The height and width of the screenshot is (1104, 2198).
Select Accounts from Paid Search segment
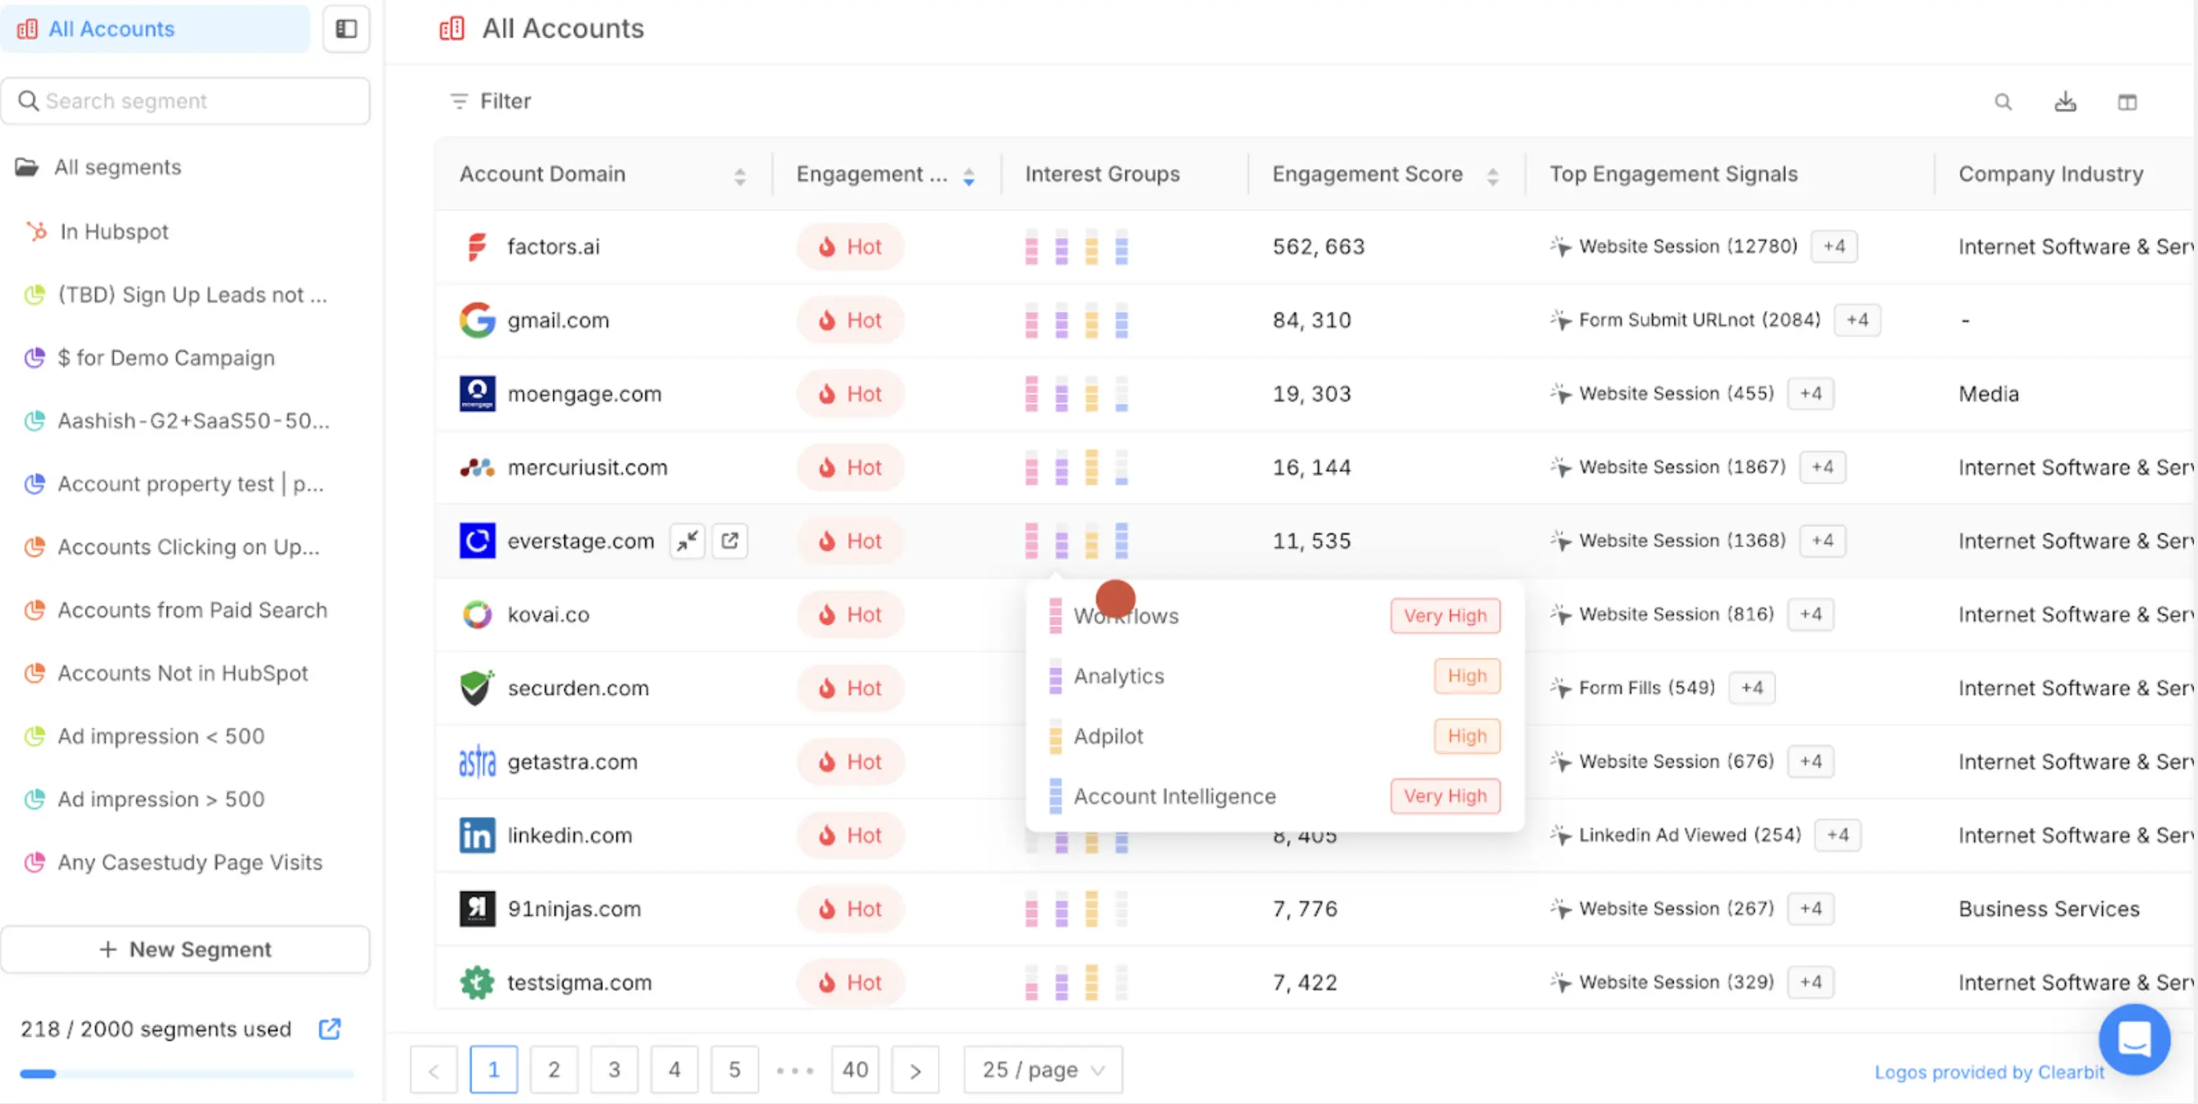(192, 610)
